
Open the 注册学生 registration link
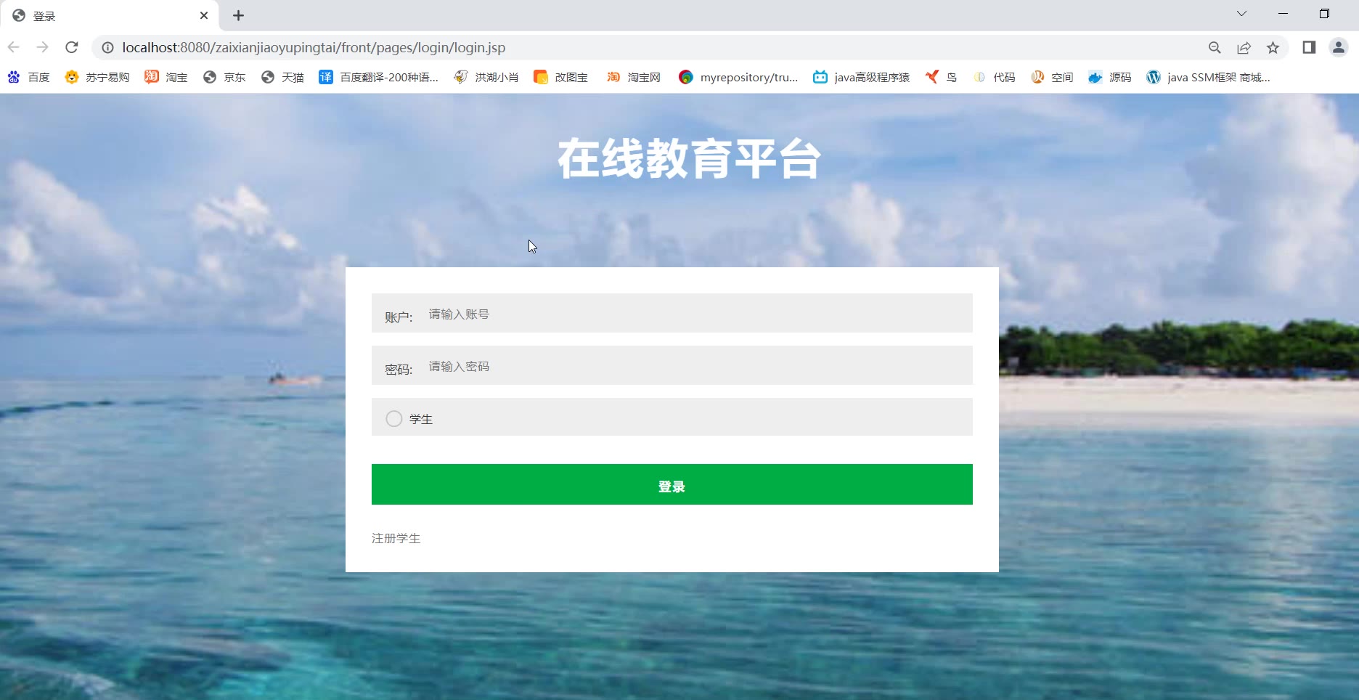pyautogui.click(x=396, y=538)
